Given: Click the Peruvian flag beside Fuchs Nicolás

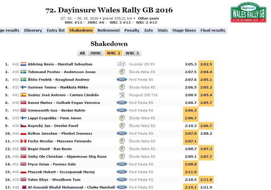Looking at the screenshot, I should pos(23,141).
